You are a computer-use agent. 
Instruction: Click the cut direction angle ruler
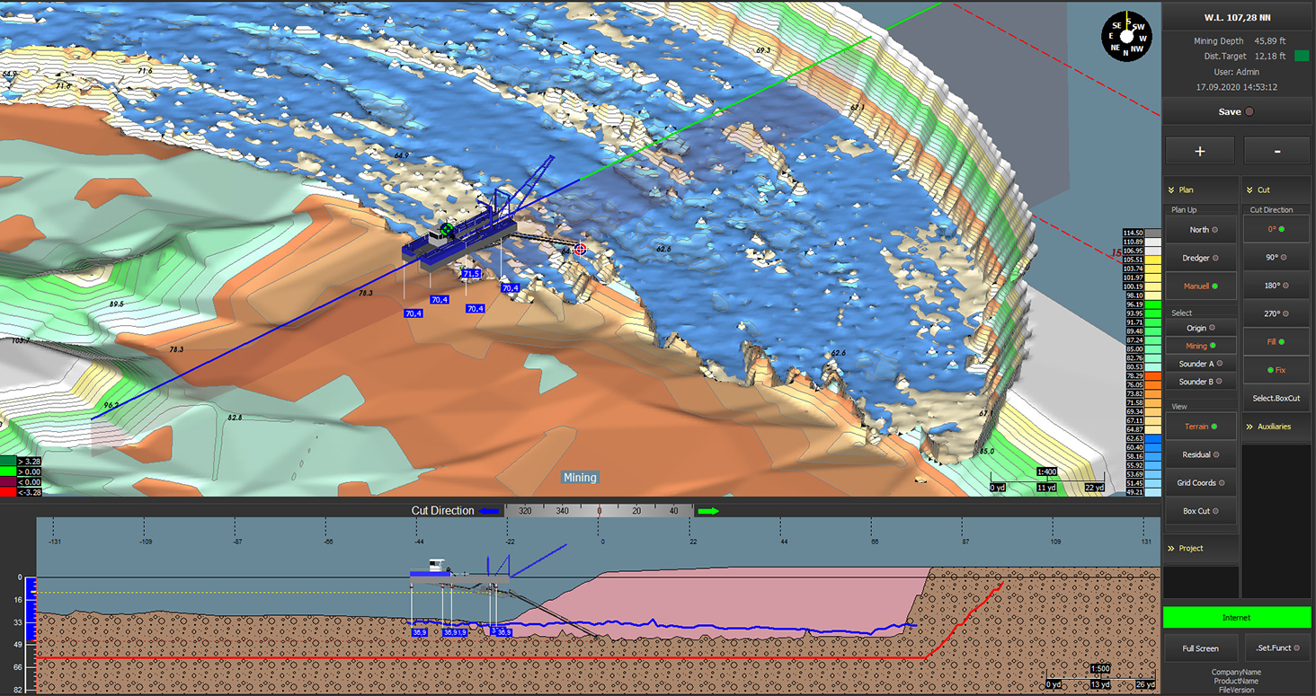click(x=599, y=511)
